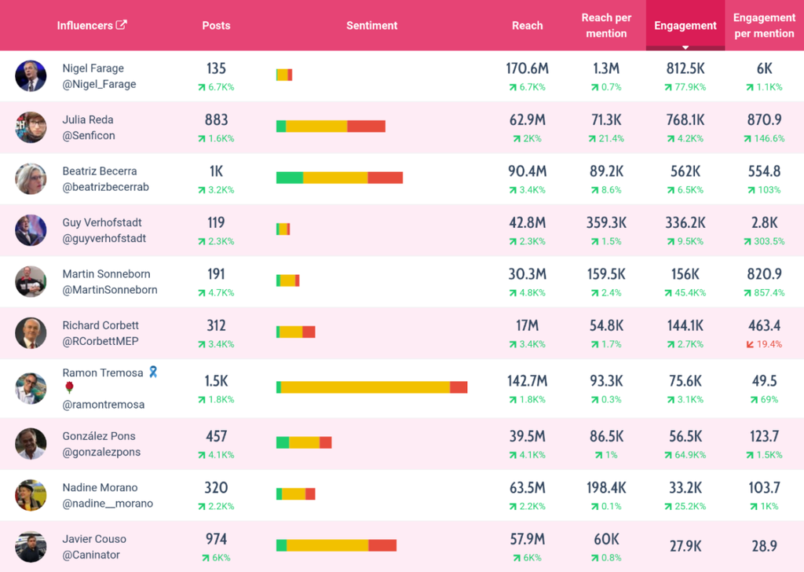Viewport: 804px width, 572px height.
Task: Sort by the Reach column header
Action: (527, 25)
